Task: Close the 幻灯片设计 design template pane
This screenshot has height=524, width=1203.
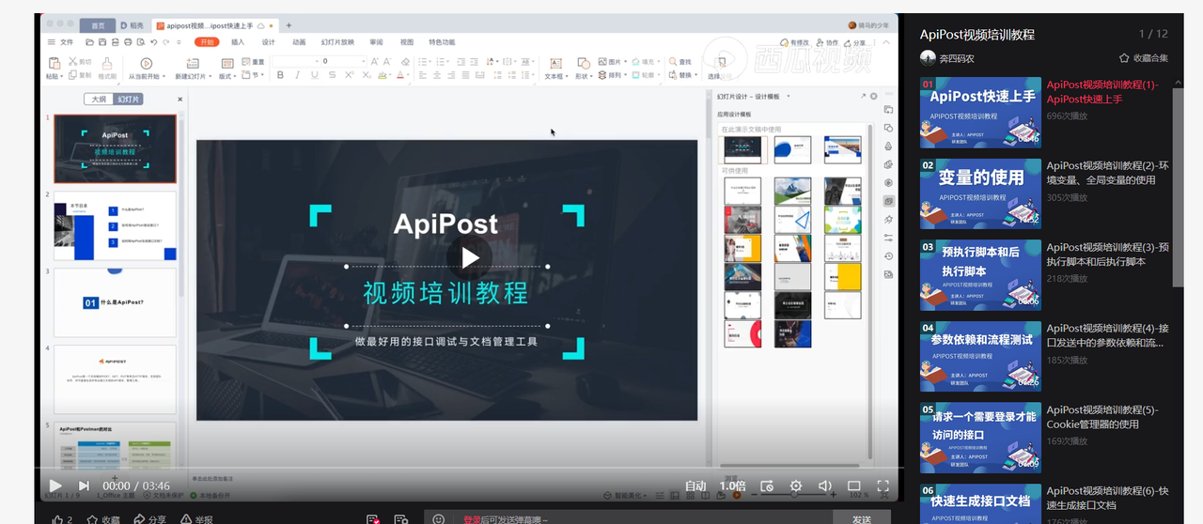Action: pyautogui.click(x=873, y=96)
